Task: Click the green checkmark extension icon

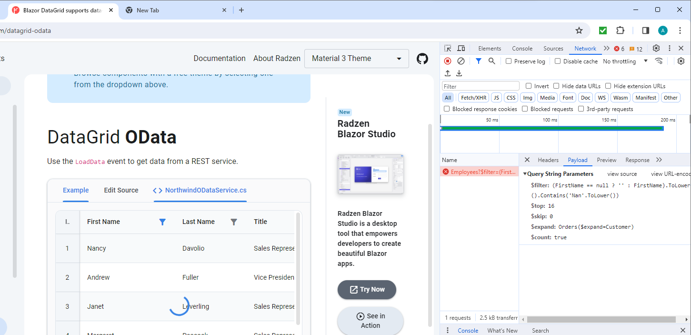Action: 603,30
